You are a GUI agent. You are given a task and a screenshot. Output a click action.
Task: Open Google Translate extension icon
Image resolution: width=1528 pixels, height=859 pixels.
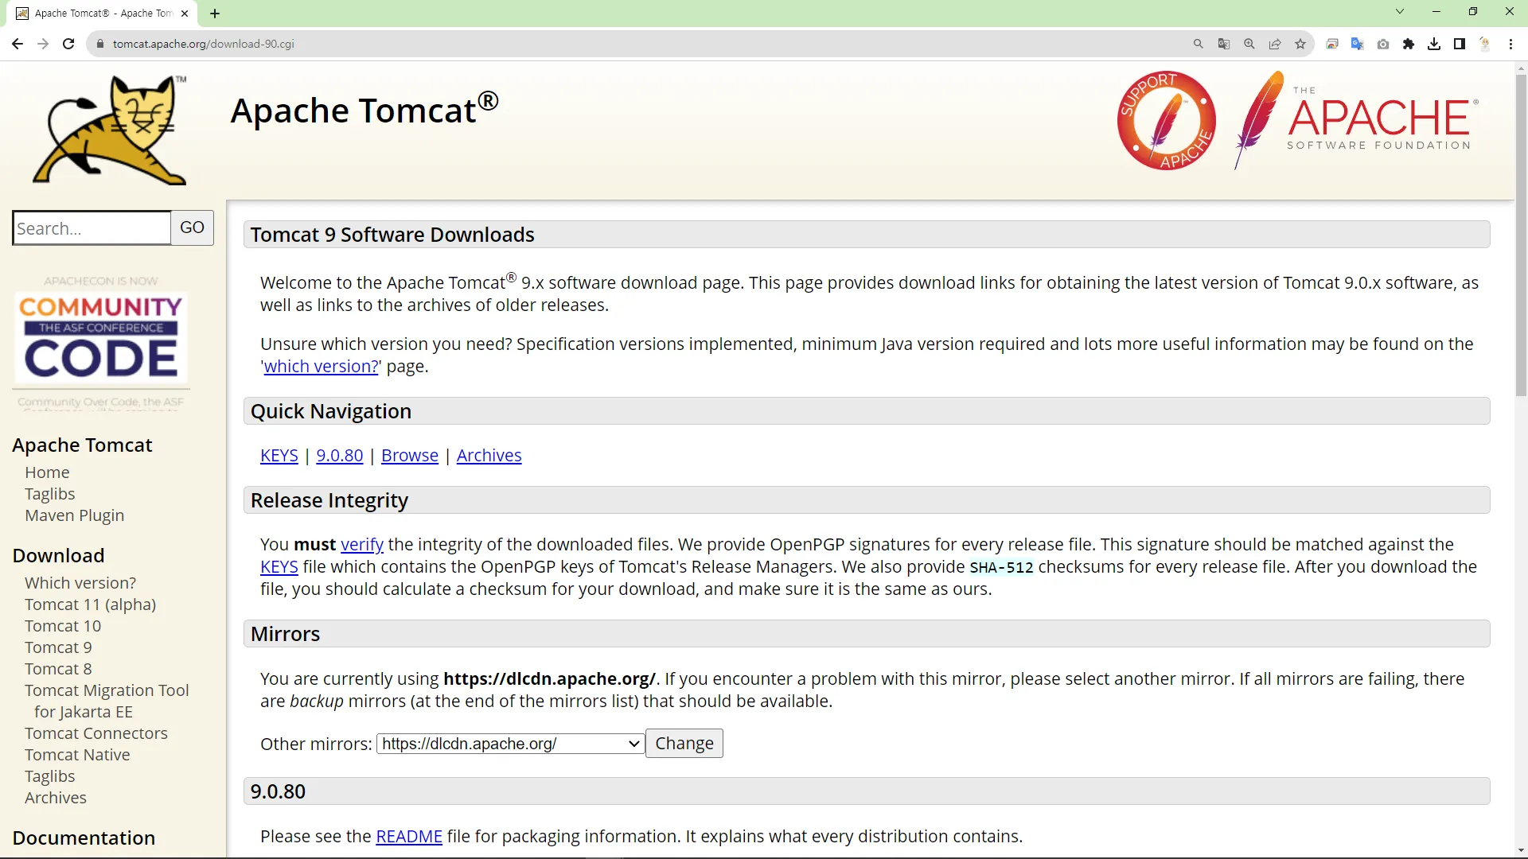coord(1358,44)
